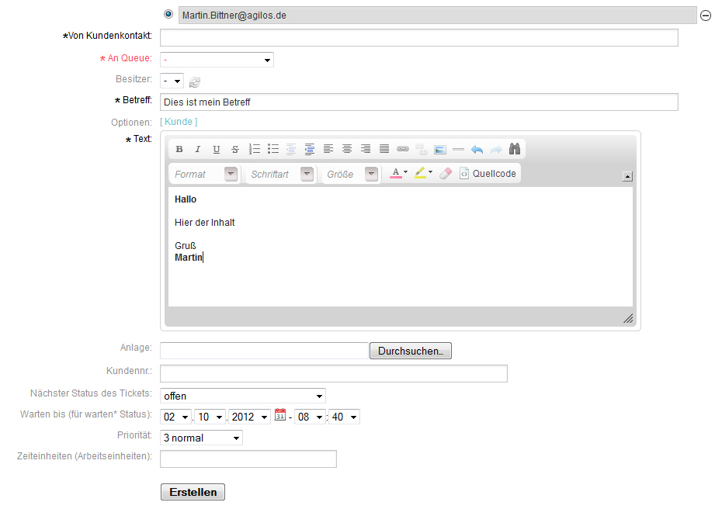Open the year dropdown showing 2012
This screenshot has width=715, height=509.
click(x=249, y=417)
